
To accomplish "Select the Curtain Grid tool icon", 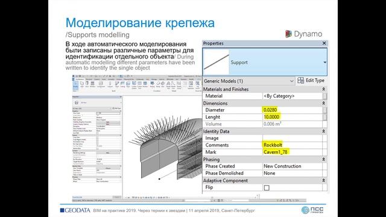I will [x=139, y=83].
